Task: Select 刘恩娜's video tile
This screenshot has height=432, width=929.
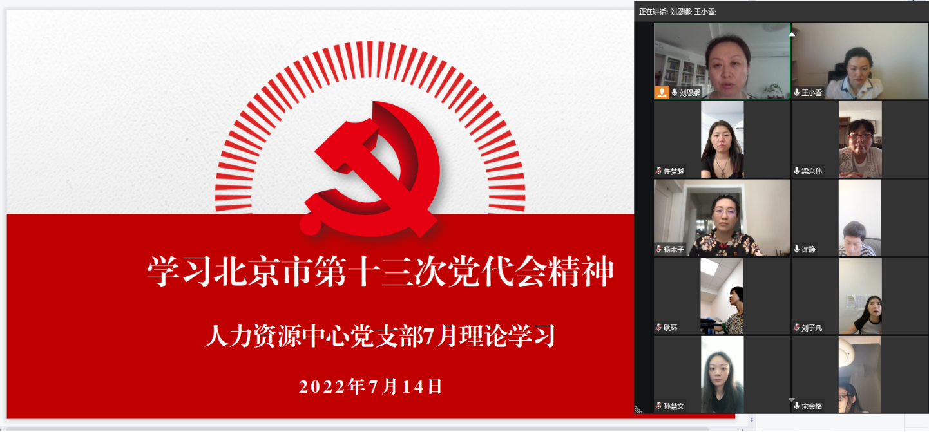Action: click(722, 61)
